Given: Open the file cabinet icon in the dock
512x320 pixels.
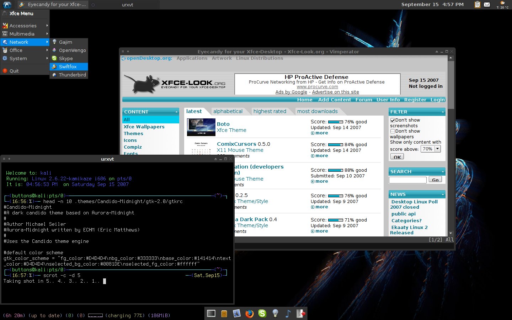Looking at the screenshot, I should (224, 314).
